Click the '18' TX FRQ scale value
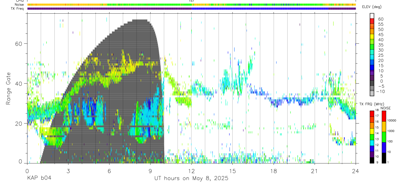This screenshot has width=400, height=185. coord(377,110)
